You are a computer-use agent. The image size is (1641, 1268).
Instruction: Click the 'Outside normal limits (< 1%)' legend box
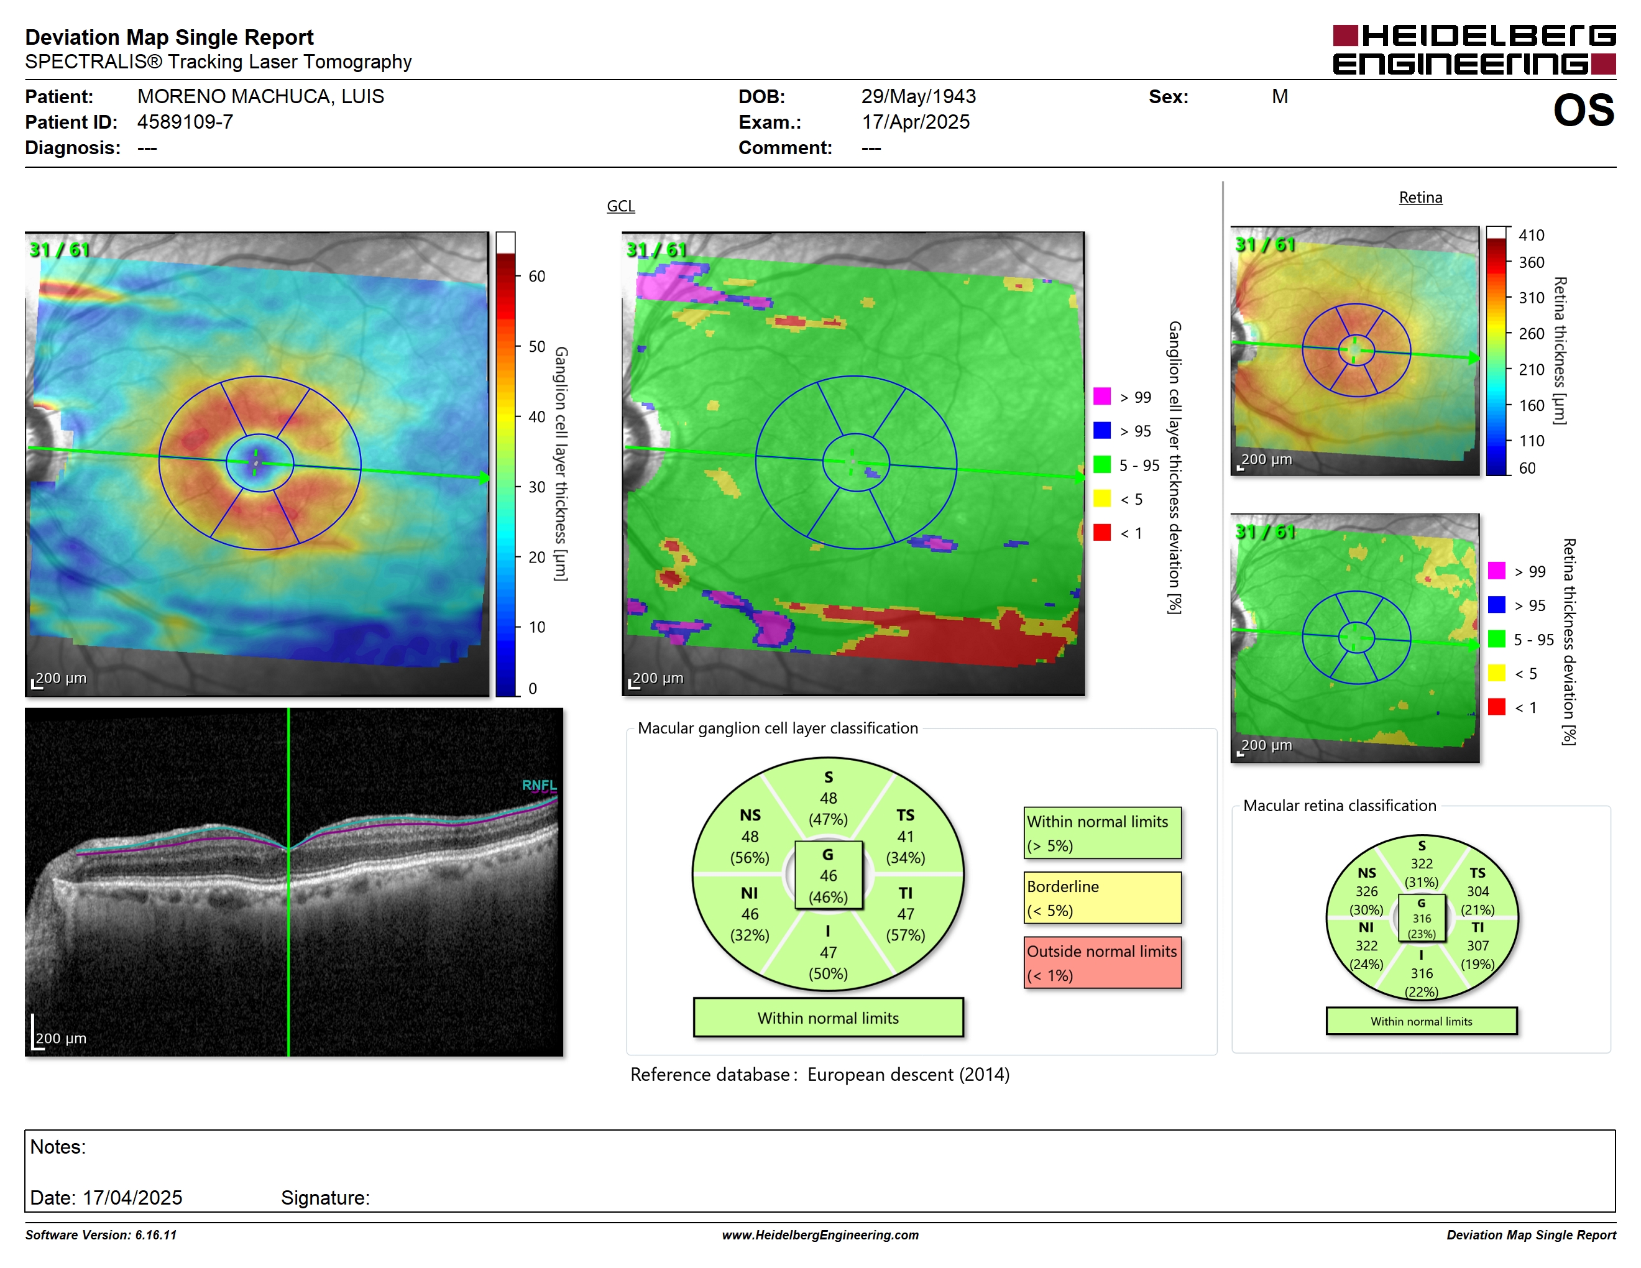(x=1101, y=962)
